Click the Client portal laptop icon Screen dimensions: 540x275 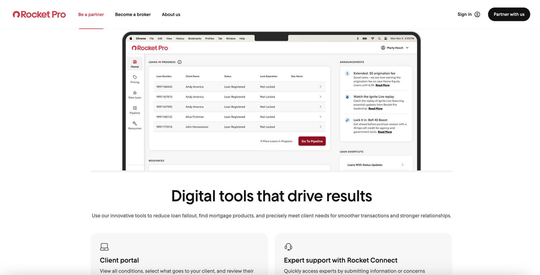pyautogui.click(x=104, y=247)
